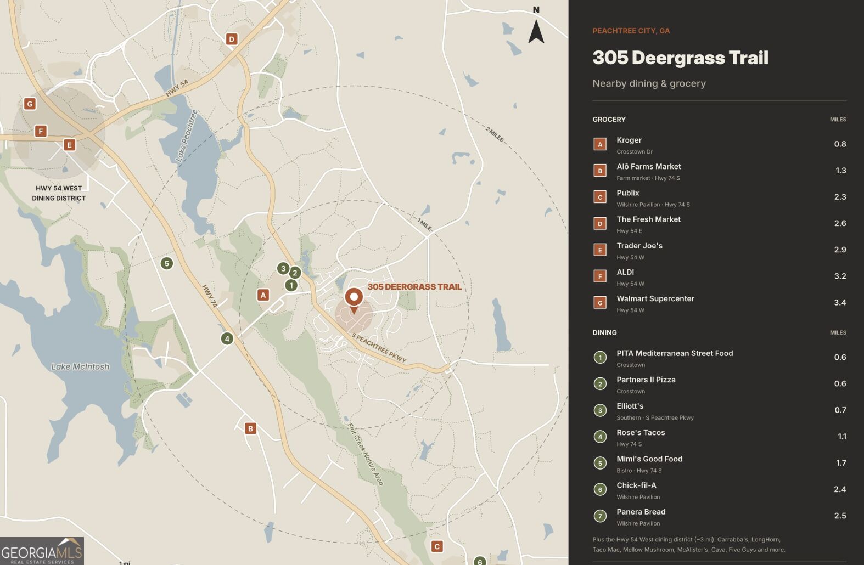Screen dimensions: 864x565
Task: Click legend E icon beside Trader Joe's
Action: (x=600, y=250)
